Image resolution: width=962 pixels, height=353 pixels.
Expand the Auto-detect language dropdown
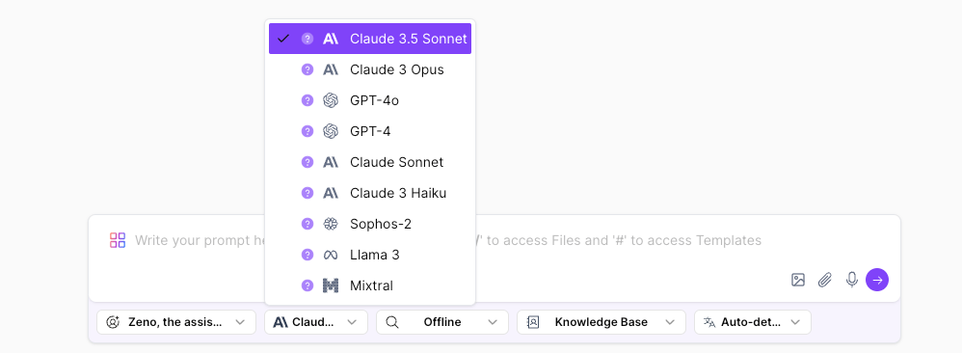click(753, 322)
